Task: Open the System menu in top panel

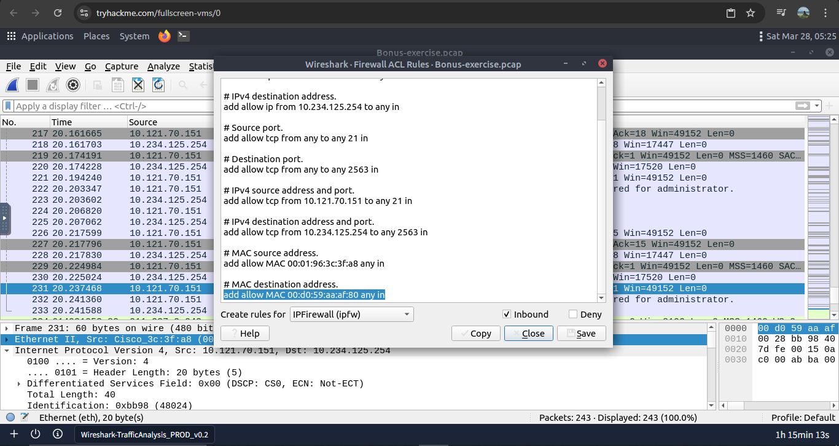Action: (135, 36)
